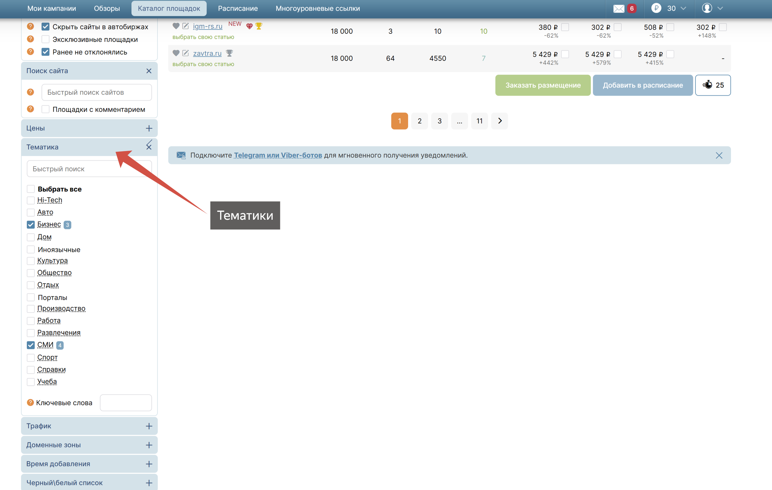The width and height of the screenshot is (772, 490).
Task: Uncheck the Бизнес theme checkbox
Action: (31, 224)
